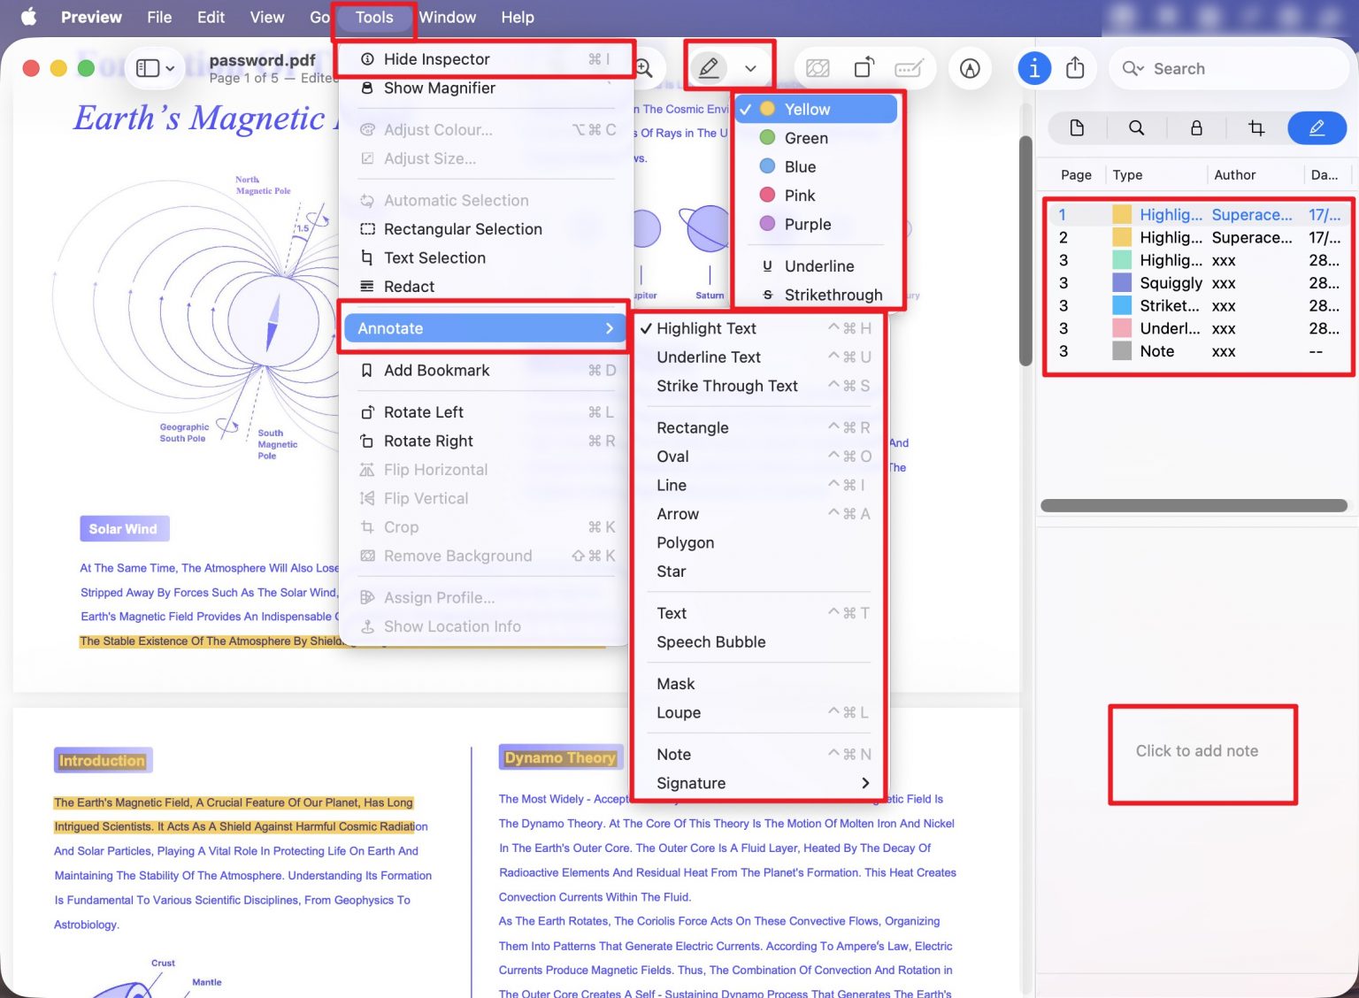Expand the Signature submenu arrow
The image size is (1359, 998).
[865, 783]
